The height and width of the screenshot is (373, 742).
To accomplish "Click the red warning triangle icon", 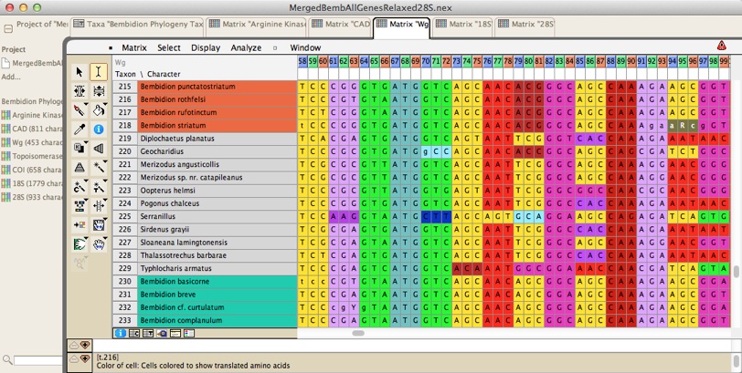I will 722,46.
